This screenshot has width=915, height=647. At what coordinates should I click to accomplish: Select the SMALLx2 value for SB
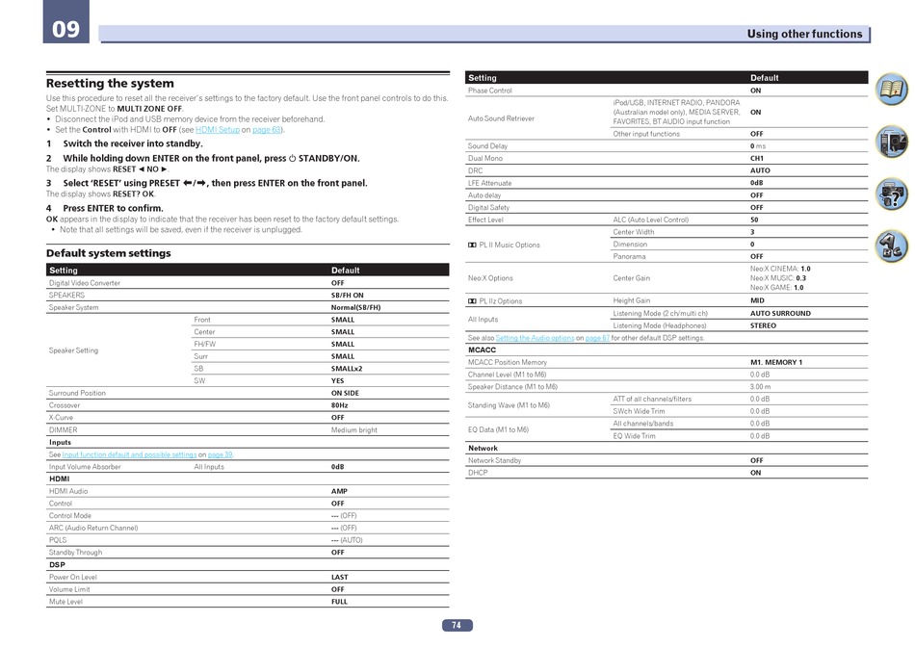click(x=347, y=369)
